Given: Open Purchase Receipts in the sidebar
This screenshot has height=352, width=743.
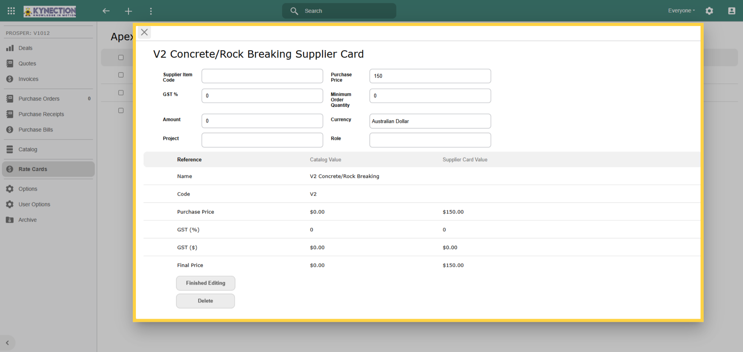Looking at the screenshot, I should pyautogui.click(x=48, y=114).
